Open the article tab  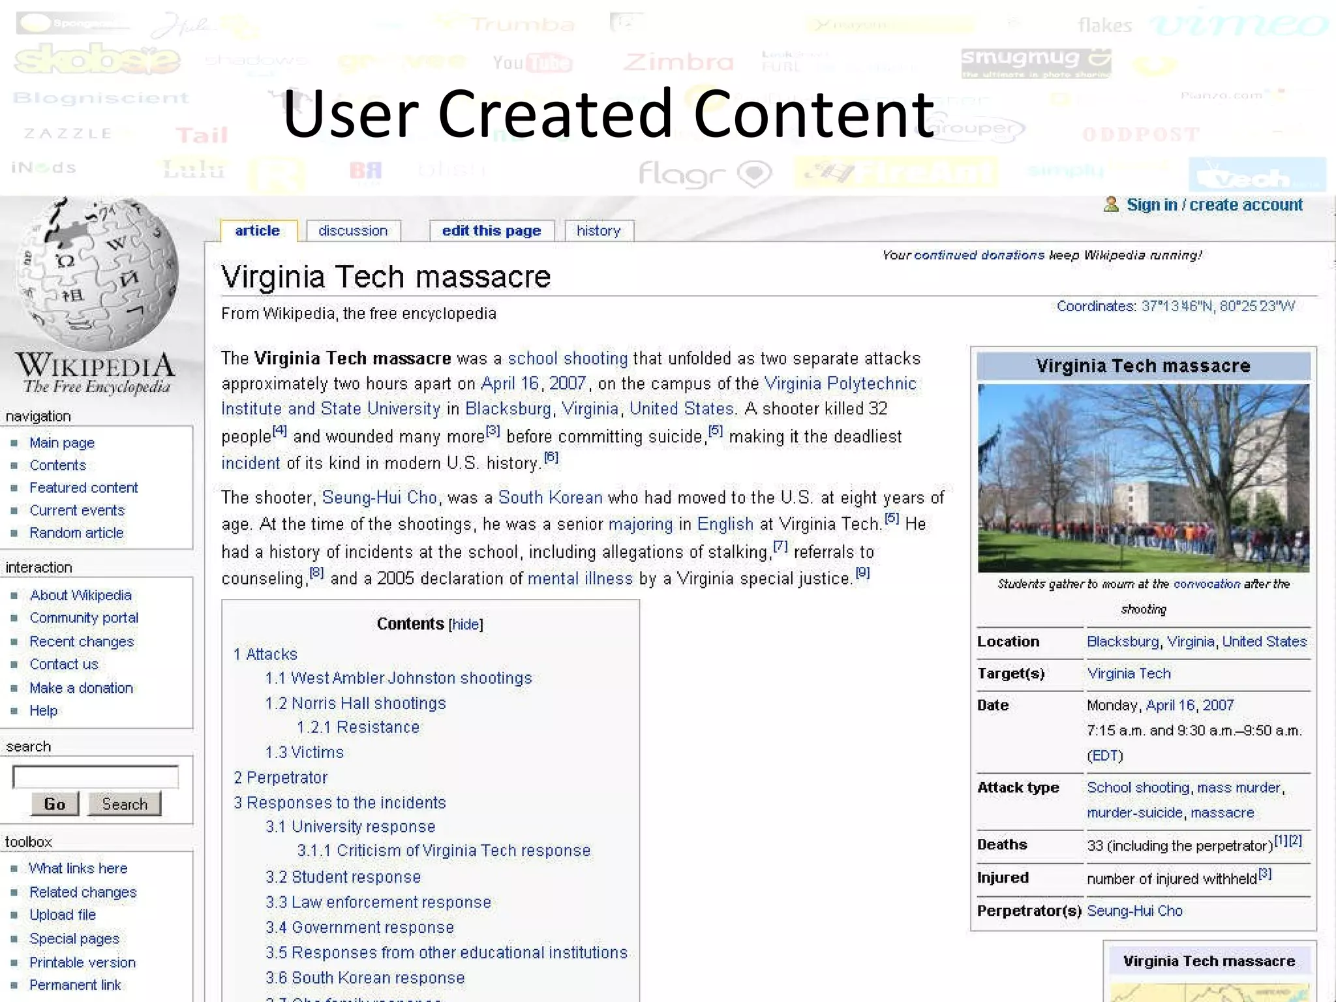(258, 231)
